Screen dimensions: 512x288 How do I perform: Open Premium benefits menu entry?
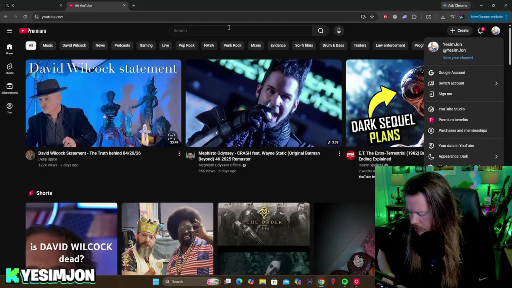coord(464,120)
